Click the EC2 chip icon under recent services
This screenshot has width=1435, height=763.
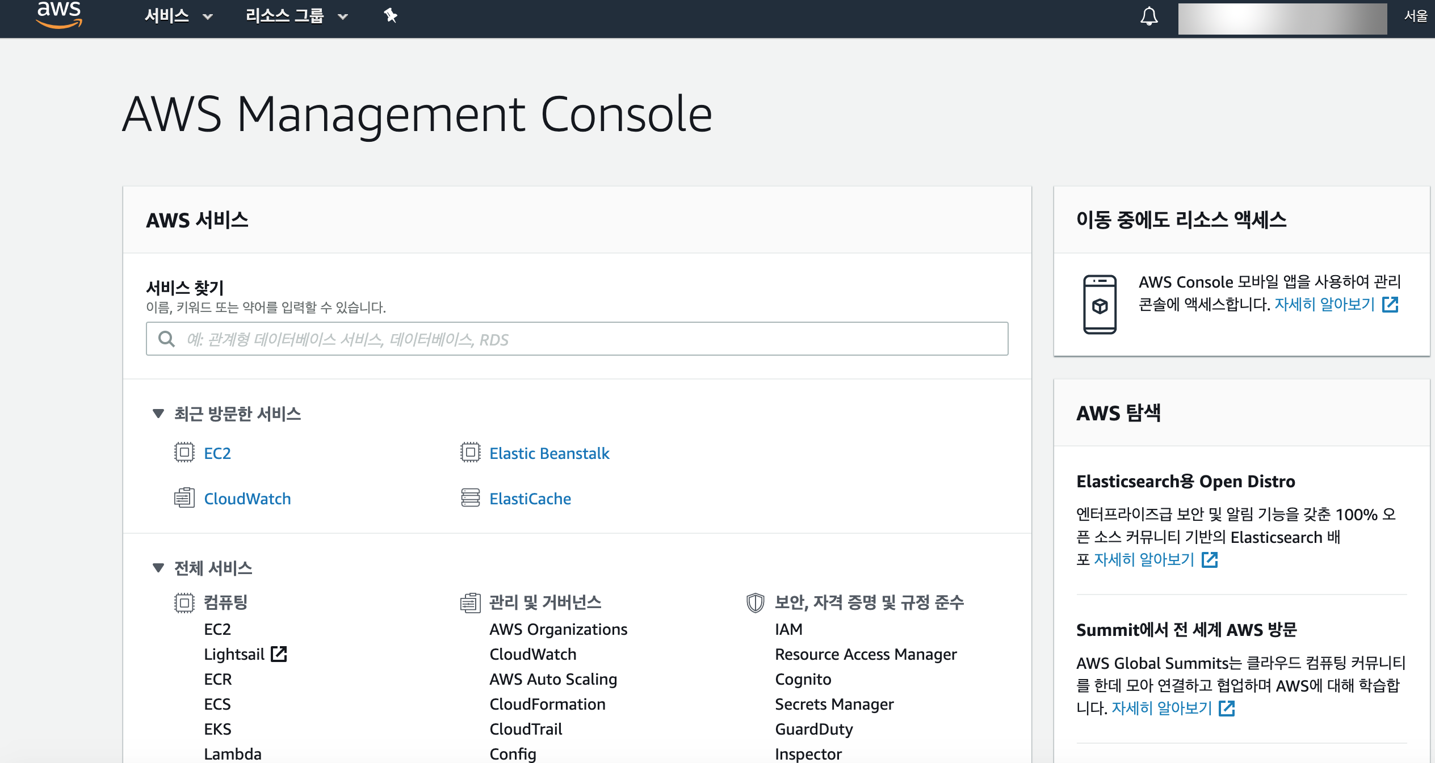pos(184,453)
